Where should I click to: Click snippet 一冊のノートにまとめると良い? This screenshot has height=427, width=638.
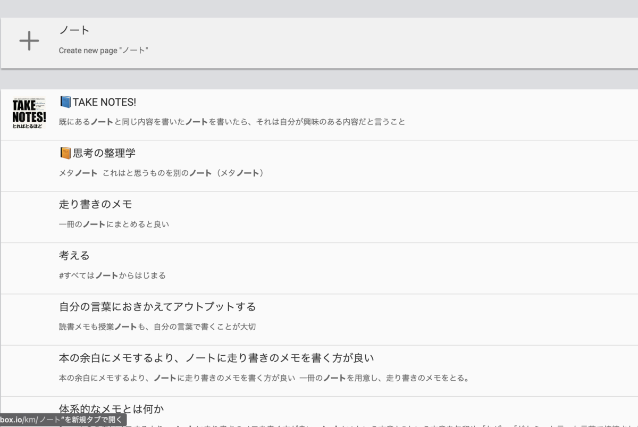(114, 224)
